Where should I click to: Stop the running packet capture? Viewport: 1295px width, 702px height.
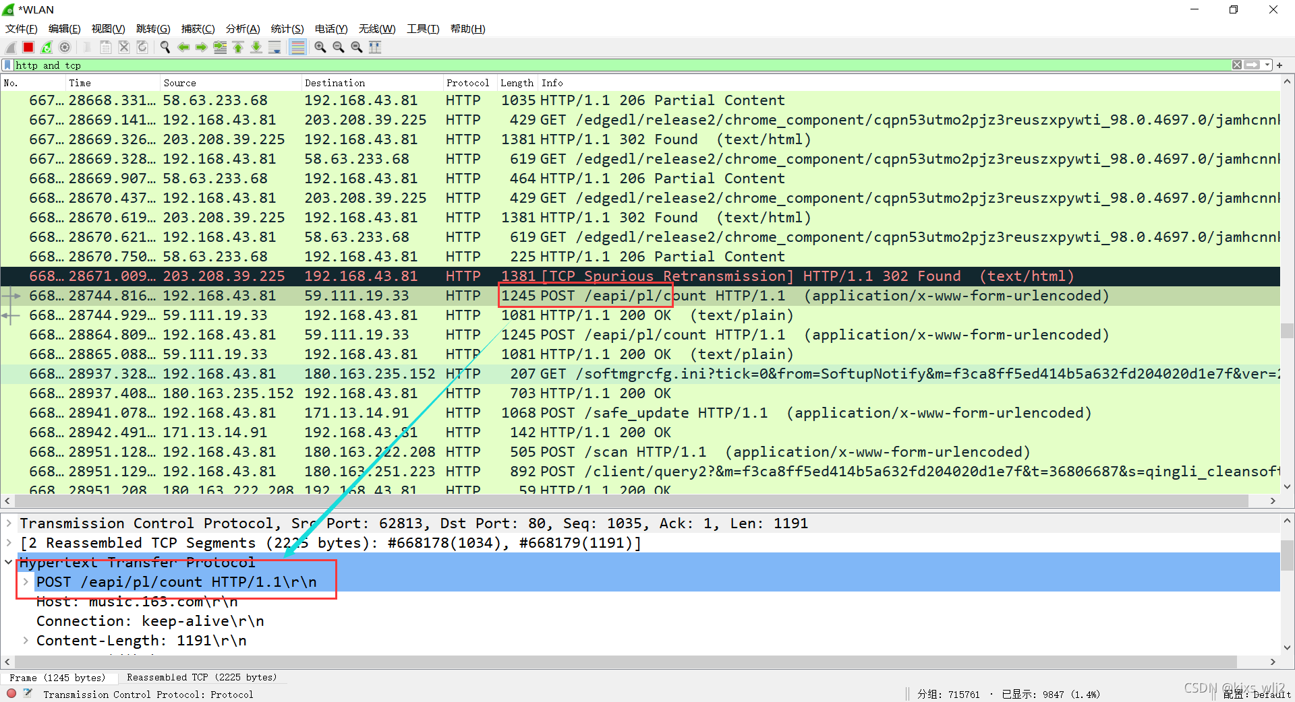point(28,47)
